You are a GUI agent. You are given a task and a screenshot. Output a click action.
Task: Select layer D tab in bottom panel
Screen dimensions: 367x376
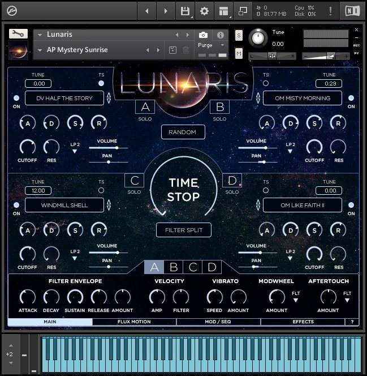[212, 267]
